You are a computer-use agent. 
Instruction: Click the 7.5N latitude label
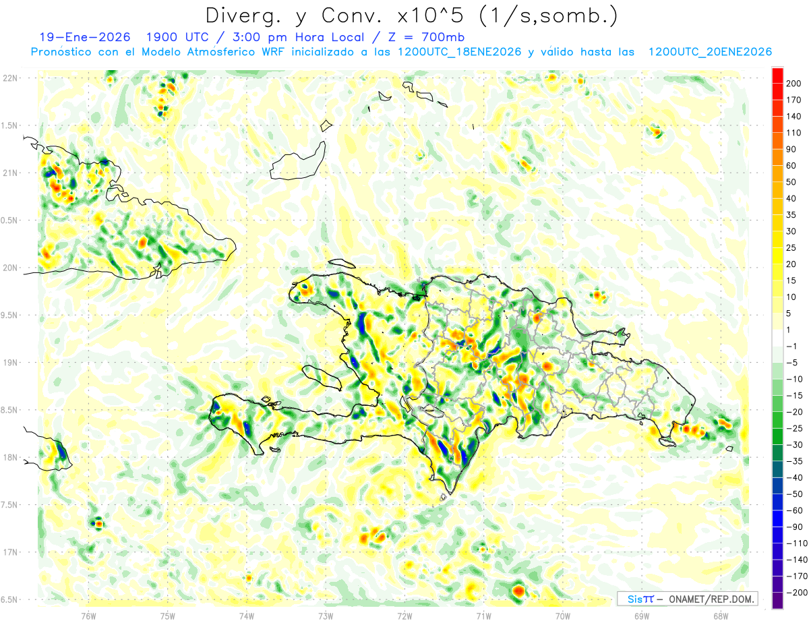[x=10, y=504]
